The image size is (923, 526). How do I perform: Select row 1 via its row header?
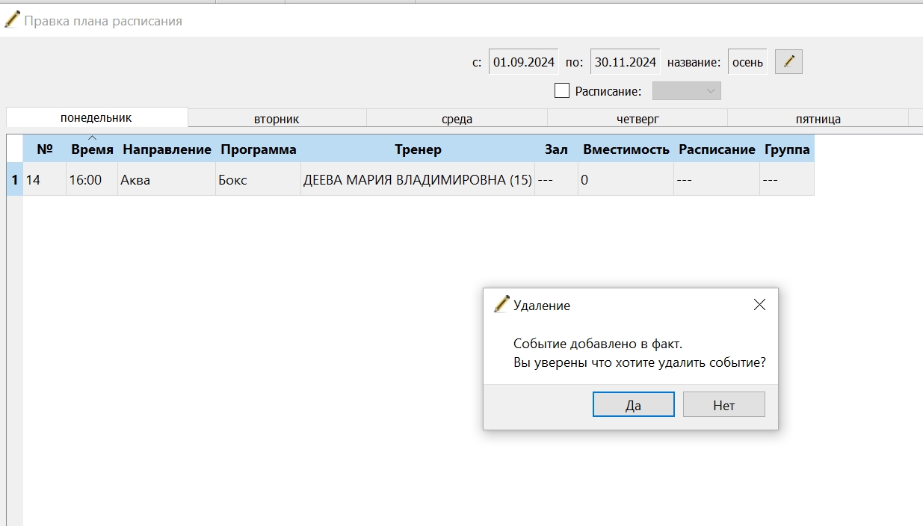click(14, 179)
